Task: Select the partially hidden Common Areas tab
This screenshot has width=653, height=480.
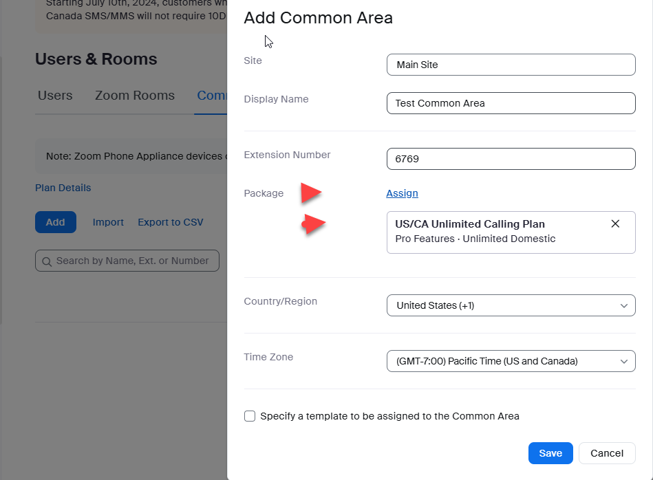Action: tap(212, 96)
